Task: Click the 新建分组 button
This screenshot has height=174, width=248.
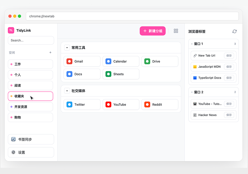Action: [153, 31]
